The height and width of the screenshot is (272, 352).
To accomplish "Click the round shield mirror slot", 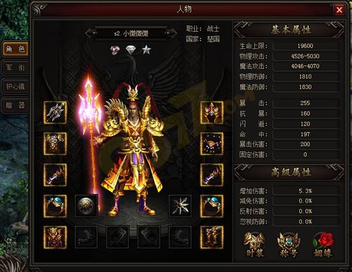I will pyautogui.click(x=86, y=206).
